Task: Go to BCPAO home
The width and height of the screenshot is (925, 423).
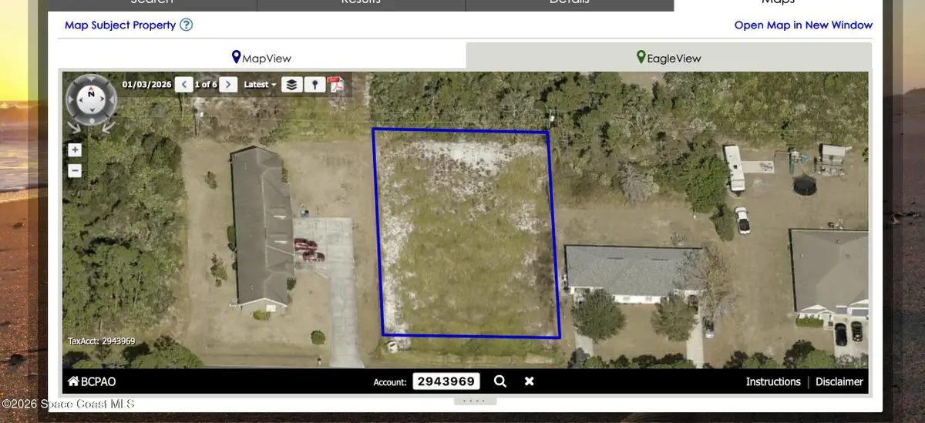Action: click(x=92, y=381)
